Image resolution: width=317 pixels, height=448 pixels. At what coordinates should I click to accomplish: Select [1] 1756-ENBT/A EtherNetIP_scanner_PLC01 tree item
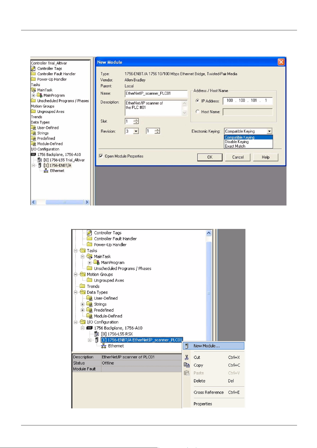coord(142,340)
